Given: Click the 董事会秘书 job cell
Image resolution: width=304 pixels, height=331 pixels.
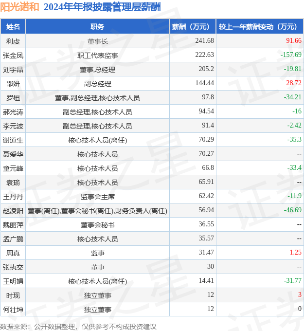Looking at the screenshot, I should tap(97, 225).
